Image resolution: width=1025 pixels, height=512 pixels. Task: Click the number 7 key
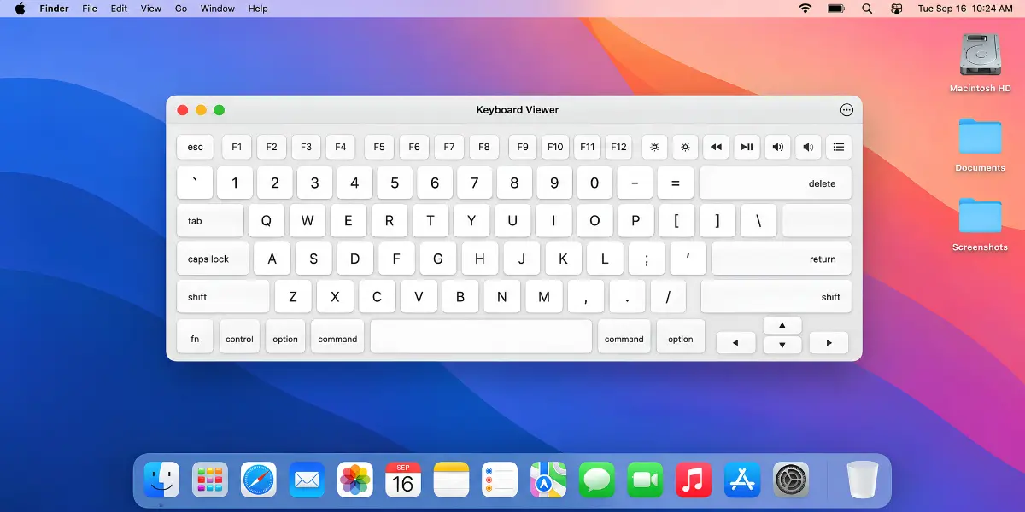coord(474,183)
